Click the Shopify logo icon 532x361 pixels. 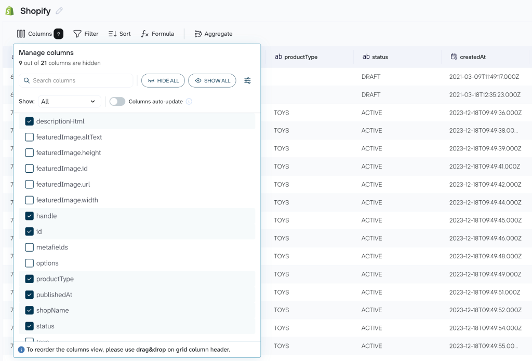9,11
